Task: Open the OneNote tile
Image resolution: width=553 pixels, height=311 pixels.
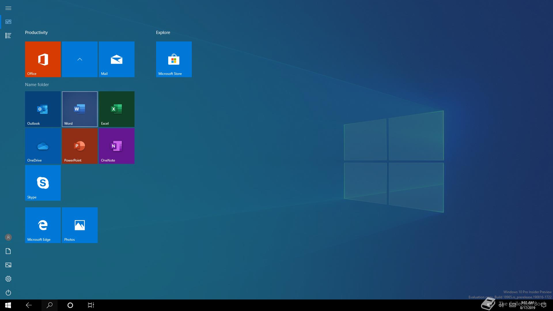Action: (117, 146)
